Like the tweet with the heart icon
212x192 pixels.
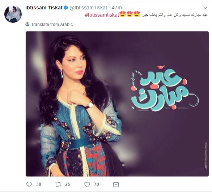click(87, 184)
